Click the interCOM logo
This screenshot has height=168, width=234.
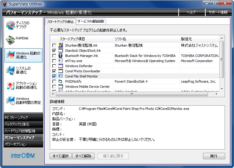(x=23, y=156)
